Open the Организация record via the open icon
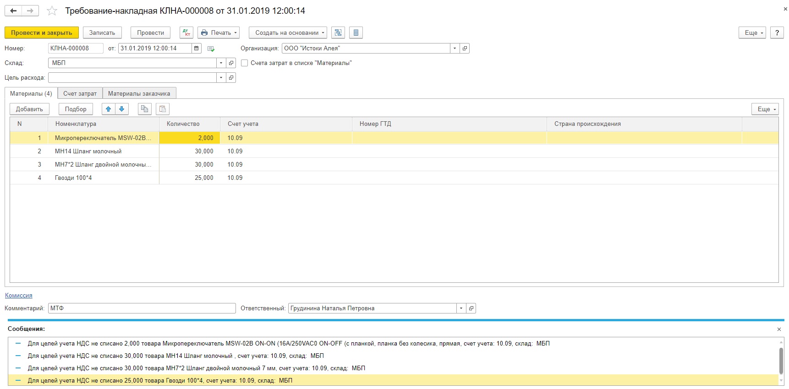The width and height of the screenshot is (789, 389). coord(465,48)
